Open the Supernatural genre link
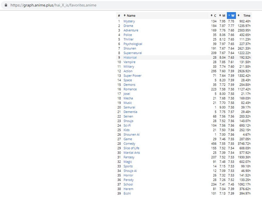The height and width of the screenshot is (201, 262). point(133,53)
